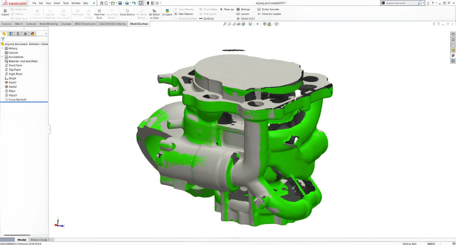Click the 3D Sketch on Scan tool
Image resolution: width=456 pixels, height=245 pixels.
[154, 14]
